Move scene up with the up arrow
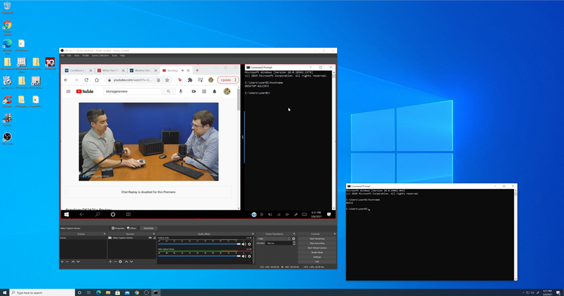The height and width of the screenshot is (296, 564). 73,262
